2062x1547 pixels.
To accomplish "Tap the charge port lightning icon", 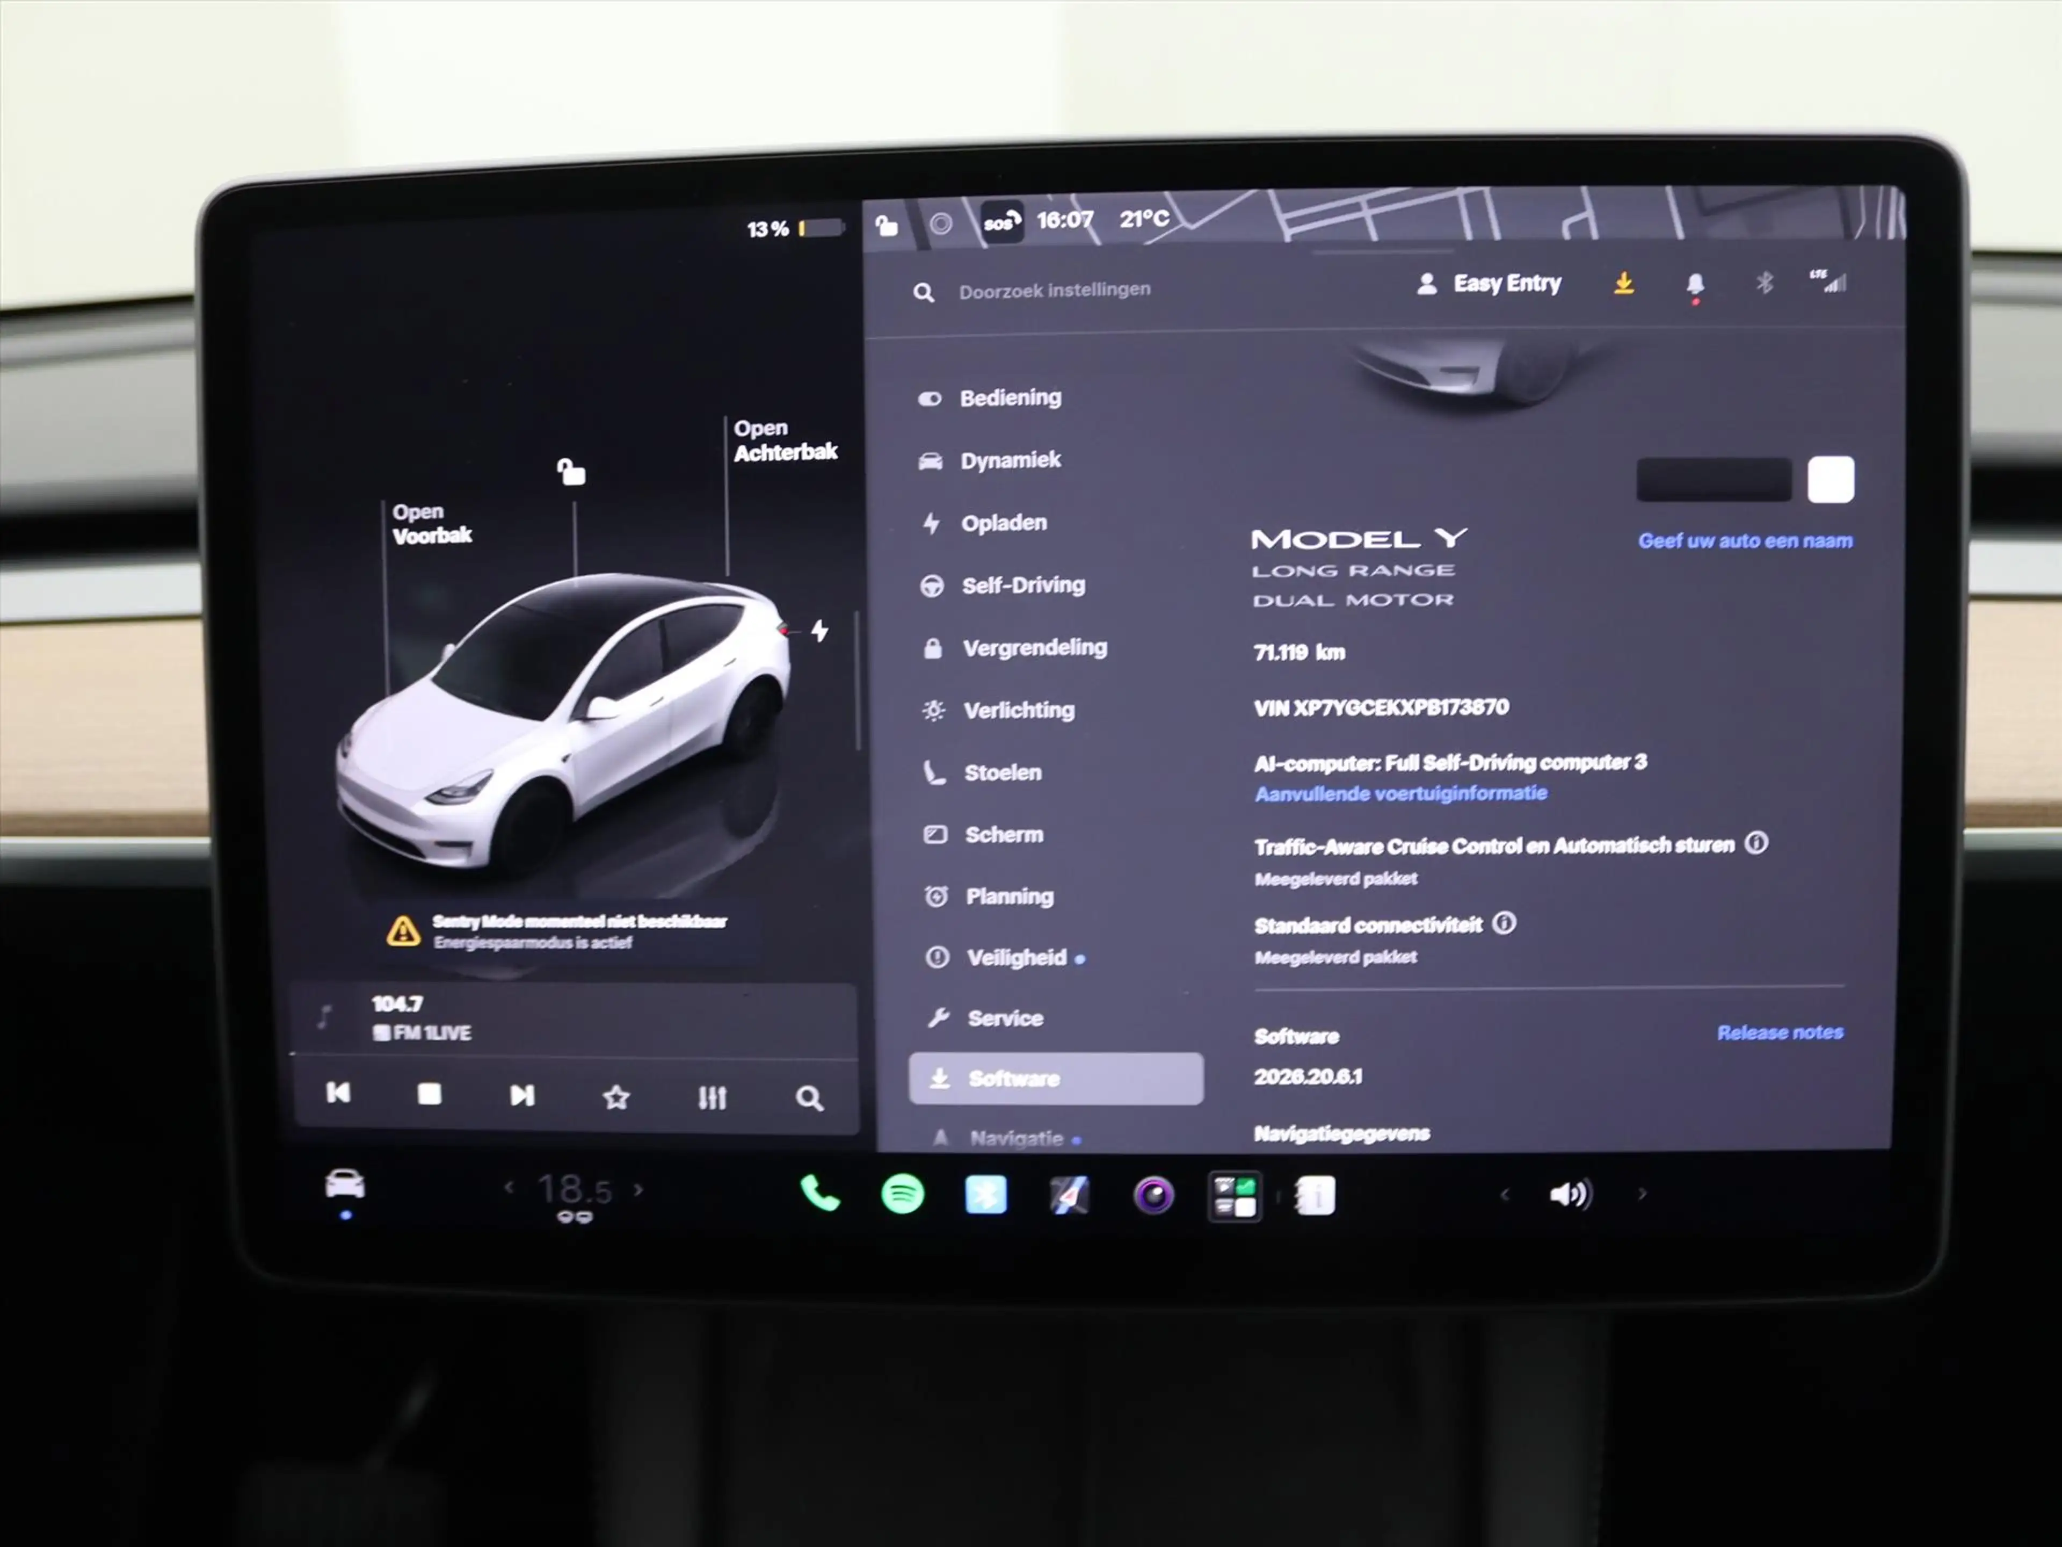I will click(819, 631).
